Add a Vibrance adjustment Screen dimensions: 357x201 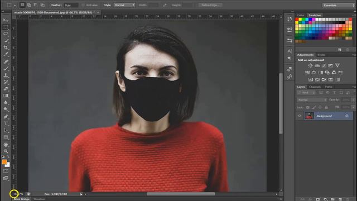tap(337, 66)
